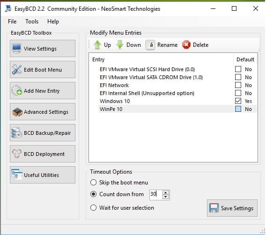Check default box for SATA CDROM Drive entry
The height and width of the screenshot is (235, 266).
pyautogui.click(x=238, y=77)
